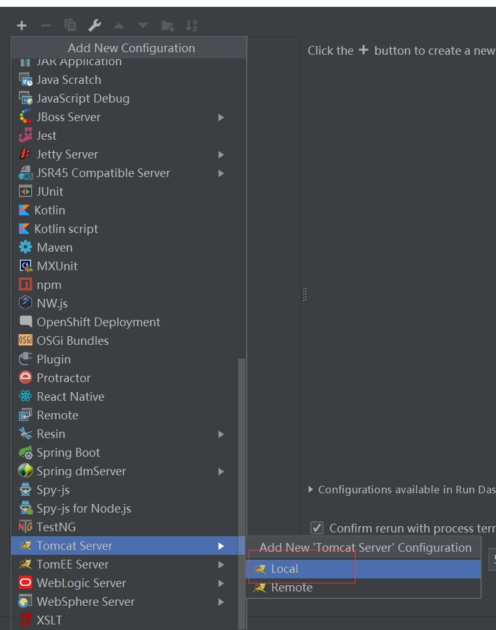Click the React Native atom icon
496x630 pixels.
[x=25, y=396]
